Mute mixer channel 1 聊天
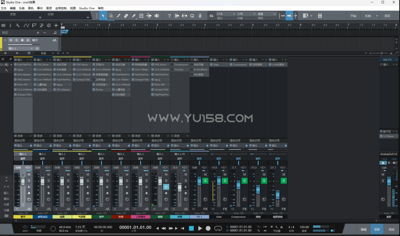 (28, 174)
